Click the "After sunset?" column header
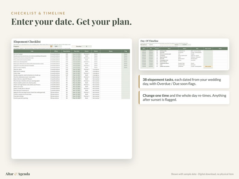 (208, 49)
